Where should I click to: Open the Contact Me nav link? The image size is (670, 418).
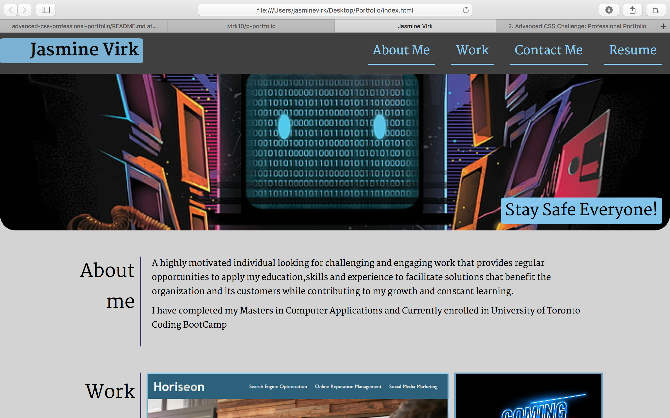pyautogui.click(x=549, y=50)
